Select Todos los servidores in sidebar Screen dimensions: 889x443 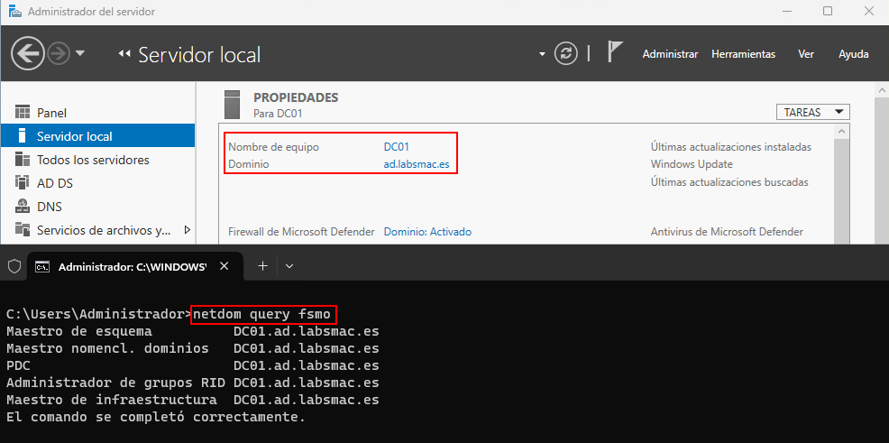pyautogui.click(x=93, y=160)
